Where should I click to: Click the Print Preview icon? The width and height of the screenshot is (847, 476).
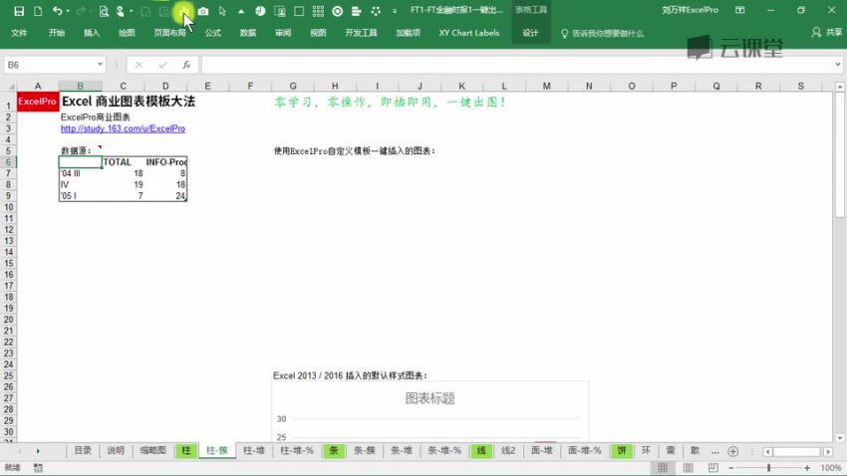coord(104,11)
